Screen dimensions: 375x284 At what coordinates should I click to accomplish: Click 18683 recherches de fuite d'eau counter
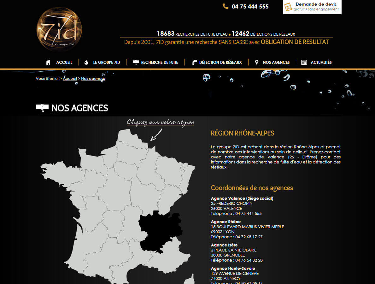192,34
